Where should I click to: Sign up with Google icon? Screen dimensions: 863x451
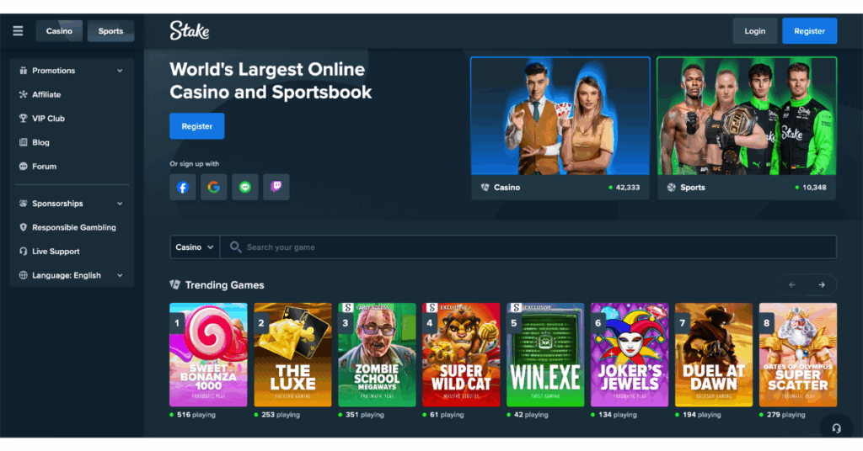click(213, 188)
